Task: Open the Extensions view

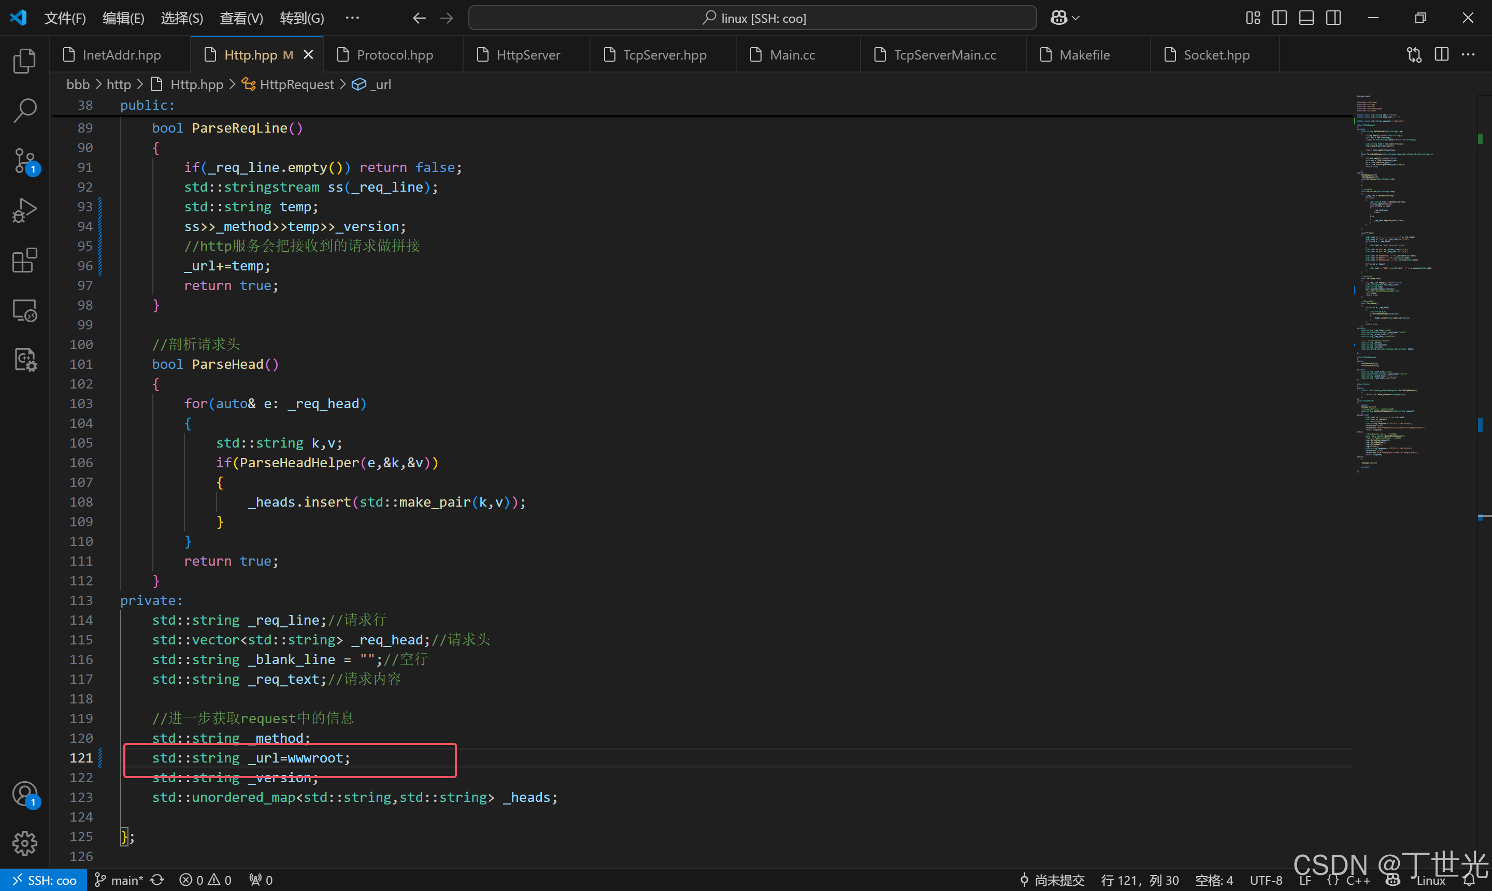Action: (x=24, y=260)
